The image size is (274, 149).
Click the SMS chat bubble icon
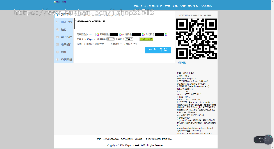pyautogui.click(x=57, y=29)
